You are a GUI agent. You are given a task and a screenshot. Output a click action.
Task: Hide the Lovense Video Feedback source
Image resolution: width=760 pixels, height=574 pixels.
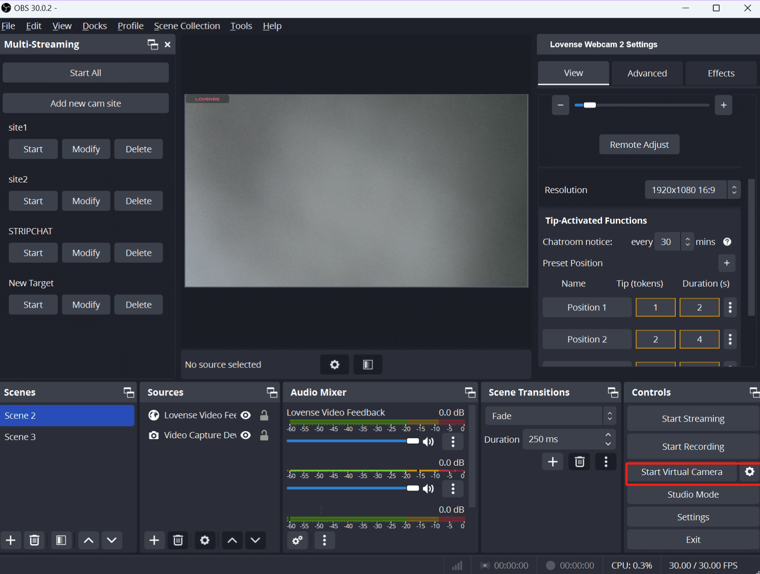246,415
